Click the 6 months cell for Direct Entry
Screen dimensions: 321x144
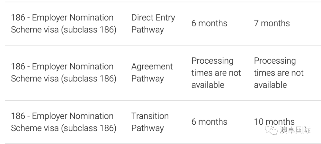(x=209, y=23)
